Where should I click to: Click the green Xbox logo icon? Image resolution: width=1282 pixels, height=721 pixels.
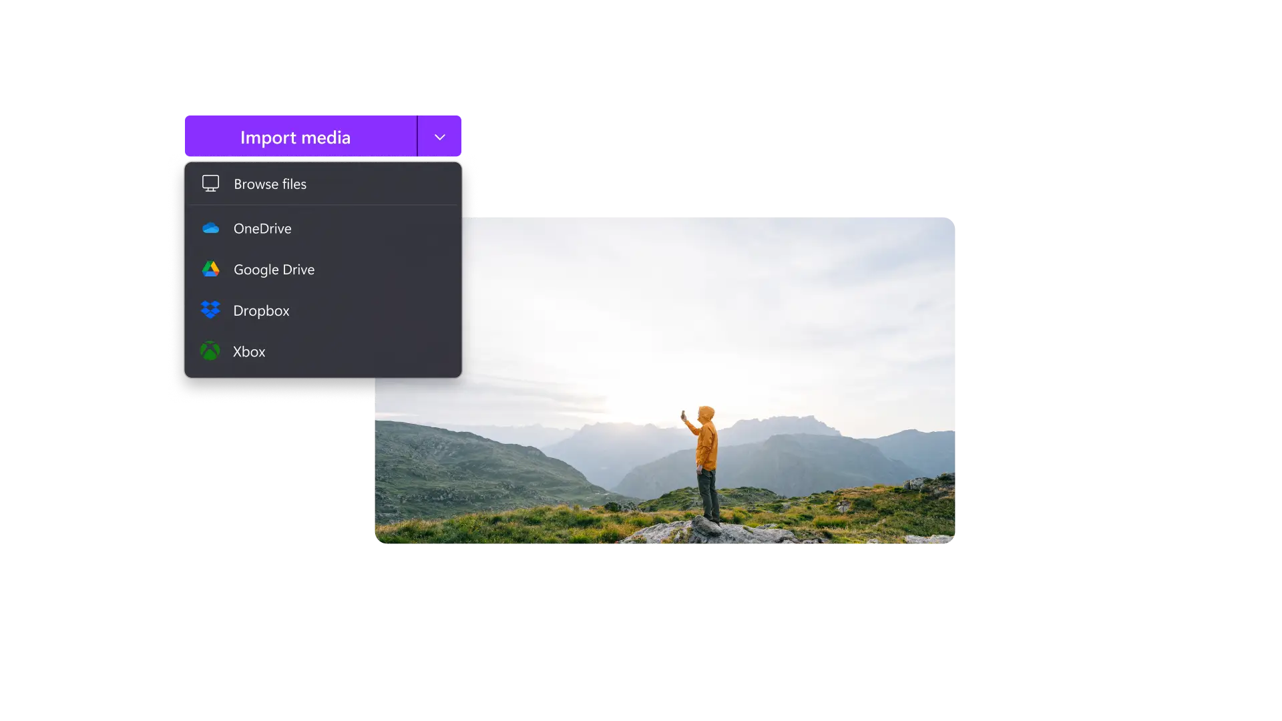pos(210,351)
